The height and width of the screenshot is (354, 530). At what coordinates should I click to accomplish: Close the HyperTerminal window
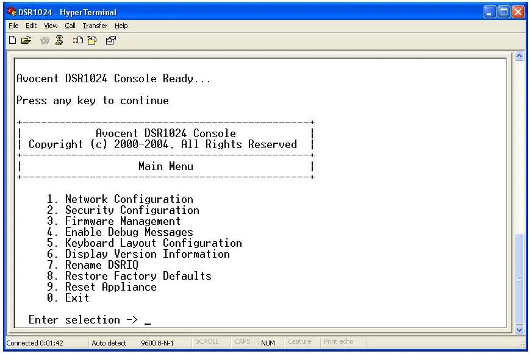(518, 12)
